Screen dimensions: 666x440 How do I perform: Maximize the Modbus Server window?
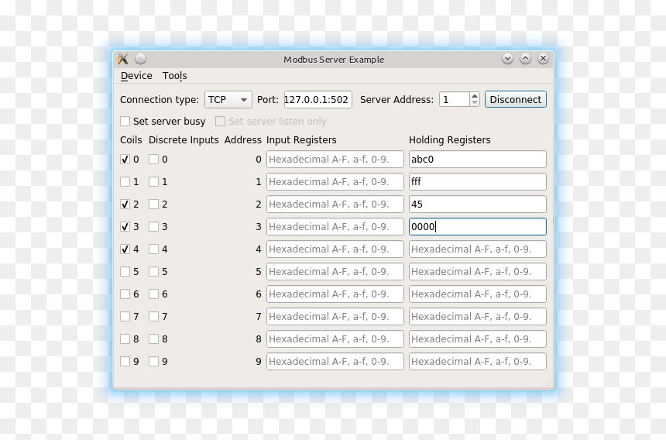click(525, 59)
